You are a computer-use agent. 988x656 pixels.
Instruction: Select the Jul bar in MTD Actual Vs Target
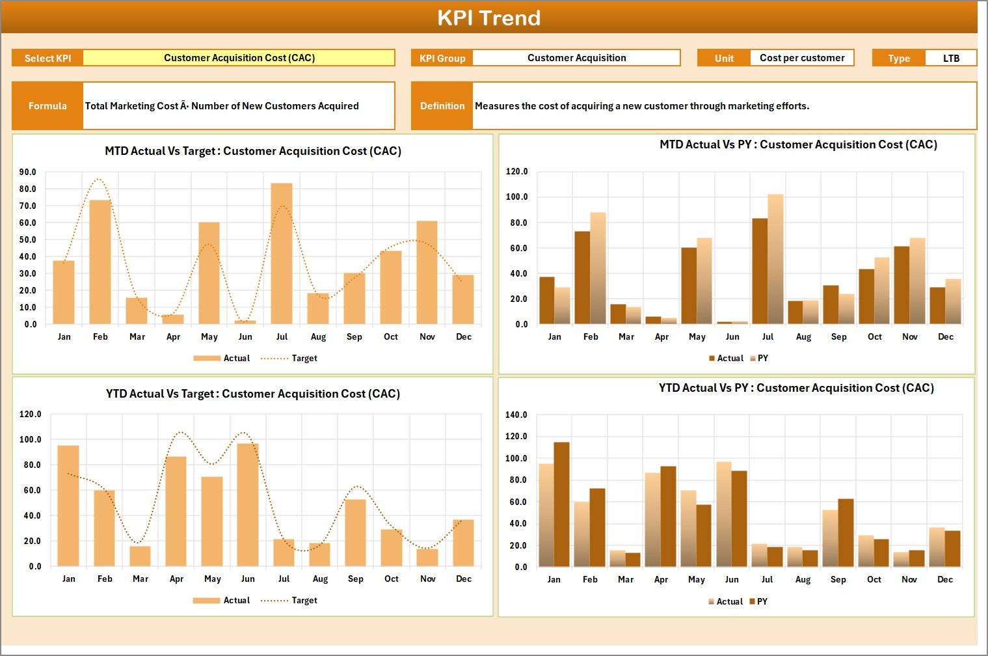[282, 254]
